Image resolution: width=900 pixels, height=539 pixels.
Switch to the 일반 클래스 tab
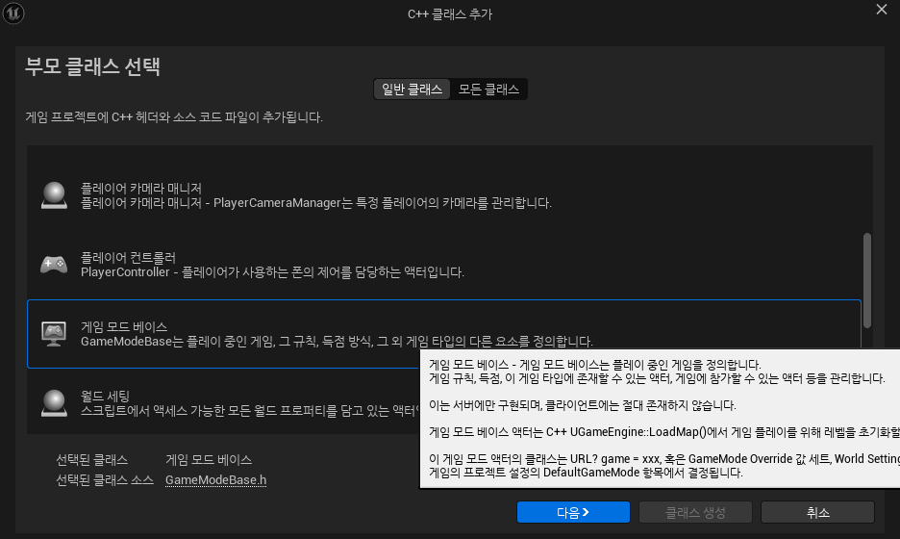click(x=412, y=90)
